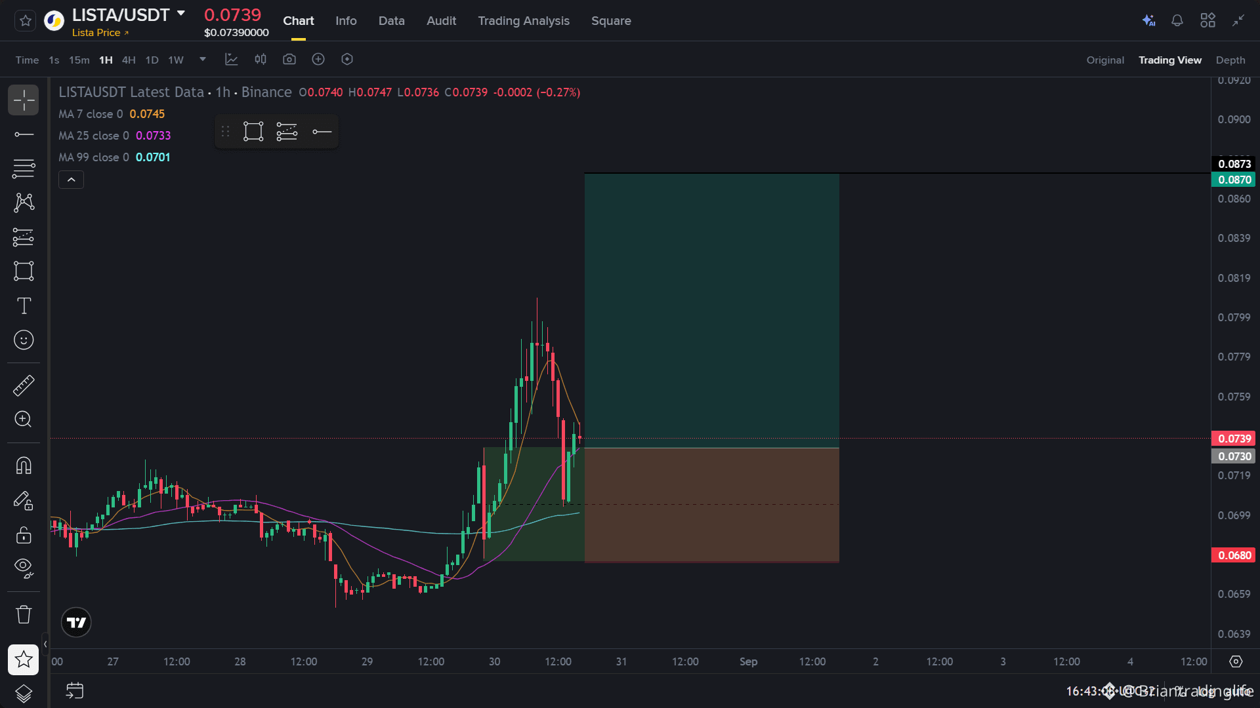Open favorites star toolbar button

(x=24, y=659)
